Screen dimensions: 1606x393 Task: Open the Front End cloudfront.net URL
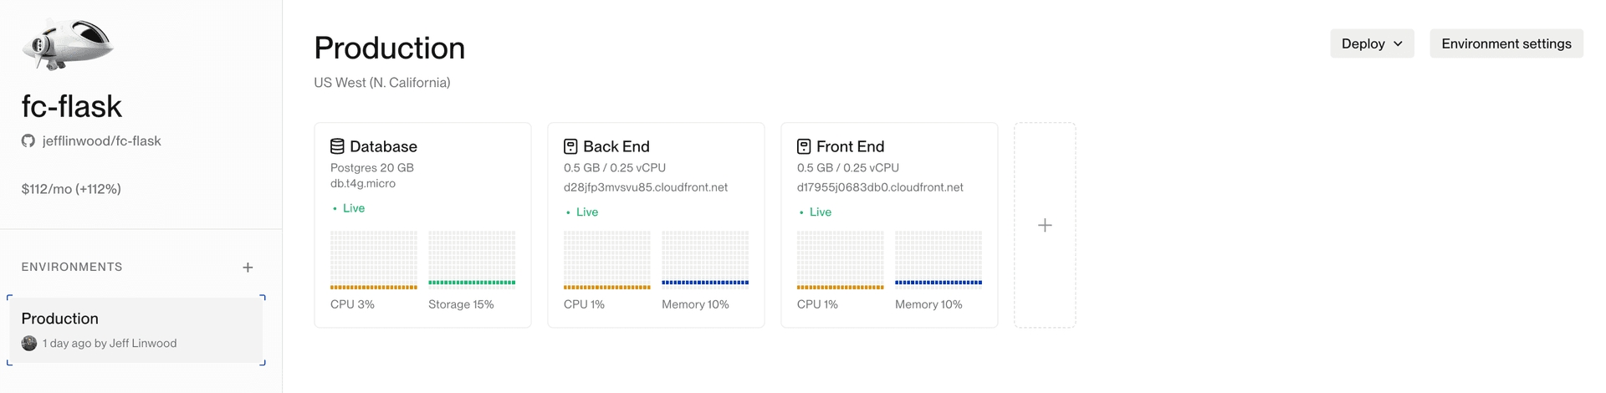pos(880,187)
